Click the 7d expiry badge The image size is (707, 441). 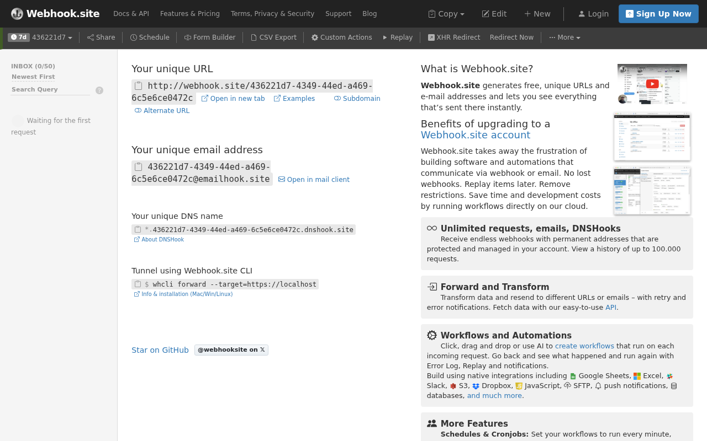click(19, 37)
